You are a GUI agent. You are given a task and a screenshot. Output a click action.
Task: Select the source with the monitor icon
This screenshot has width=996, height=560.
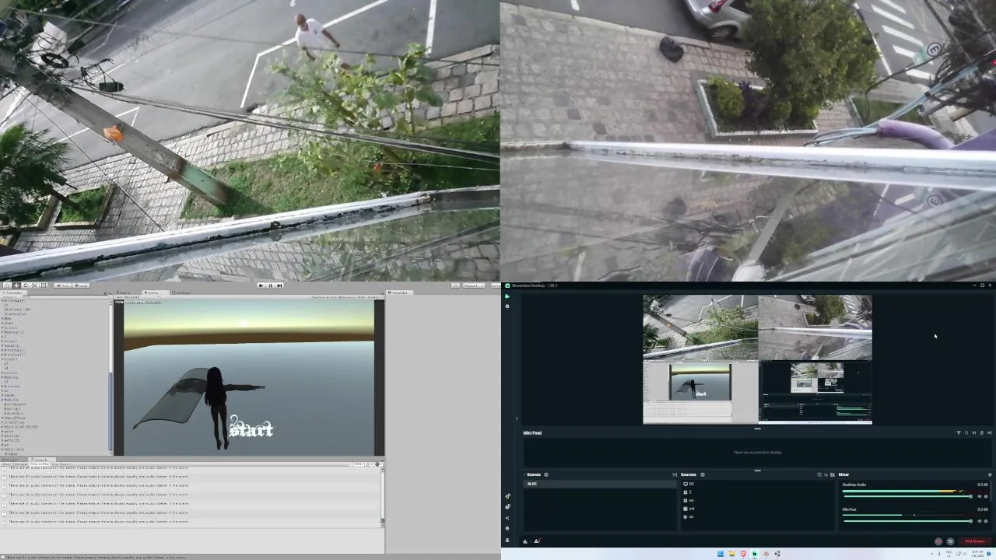tap(686, 484)
